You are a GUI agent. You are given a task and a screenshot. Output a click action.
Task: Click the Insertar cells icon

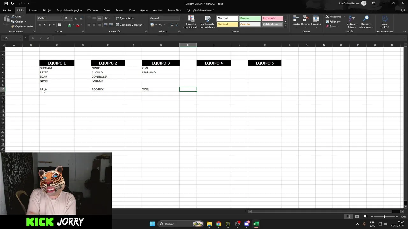[296, 19]
